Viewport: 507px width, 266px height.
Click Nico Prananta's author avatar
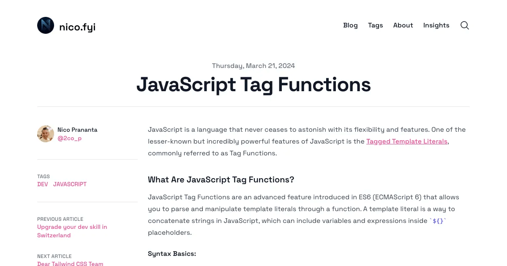[x=46, y=134]
